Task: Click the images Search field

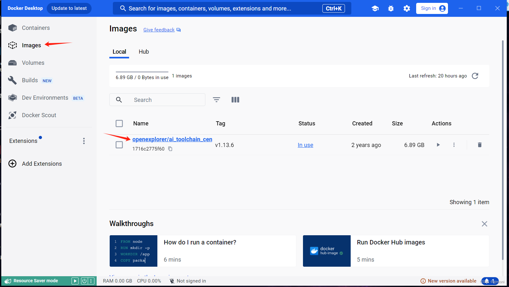Action: pos(157,100)
